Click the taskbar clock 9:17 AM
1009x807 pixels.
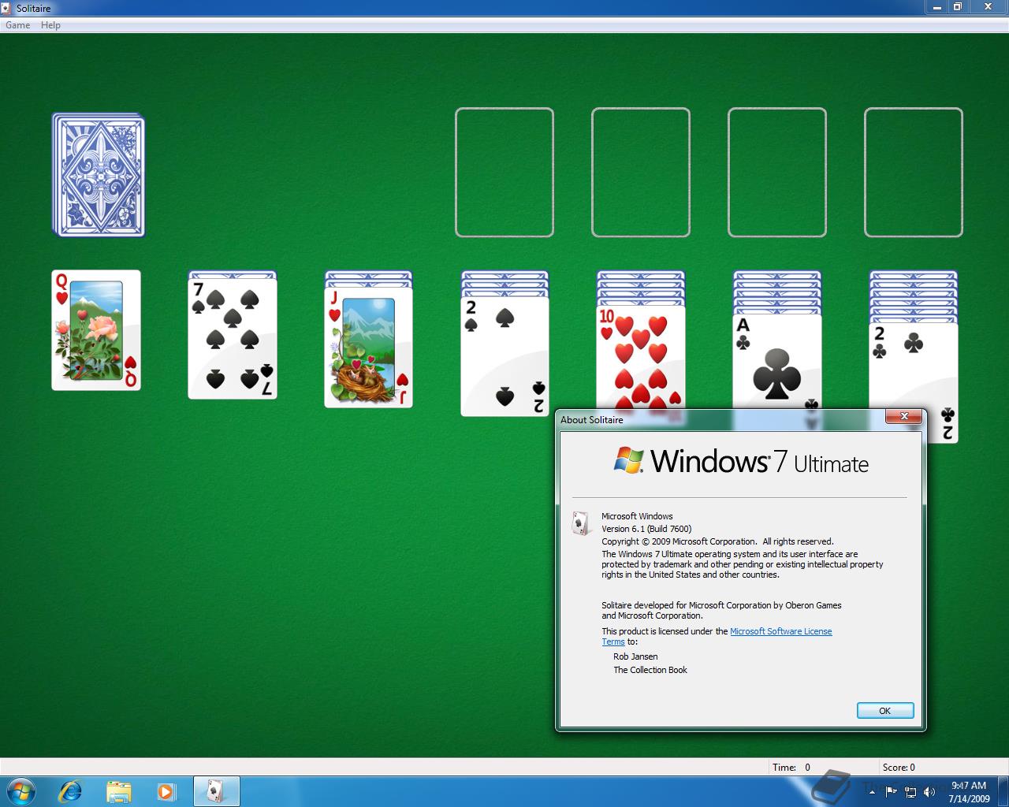tap(969, 792)
